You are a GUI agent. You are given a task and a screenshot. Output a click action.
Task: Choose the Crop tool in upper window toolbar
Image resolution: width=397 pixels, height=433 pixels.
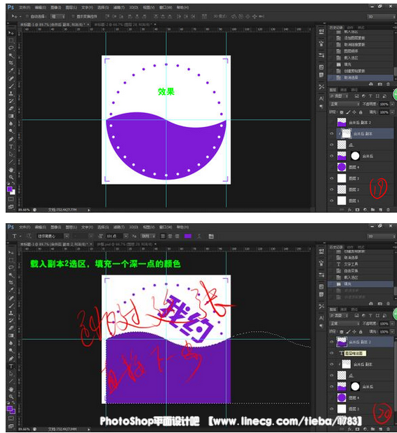tap(11, 63)
